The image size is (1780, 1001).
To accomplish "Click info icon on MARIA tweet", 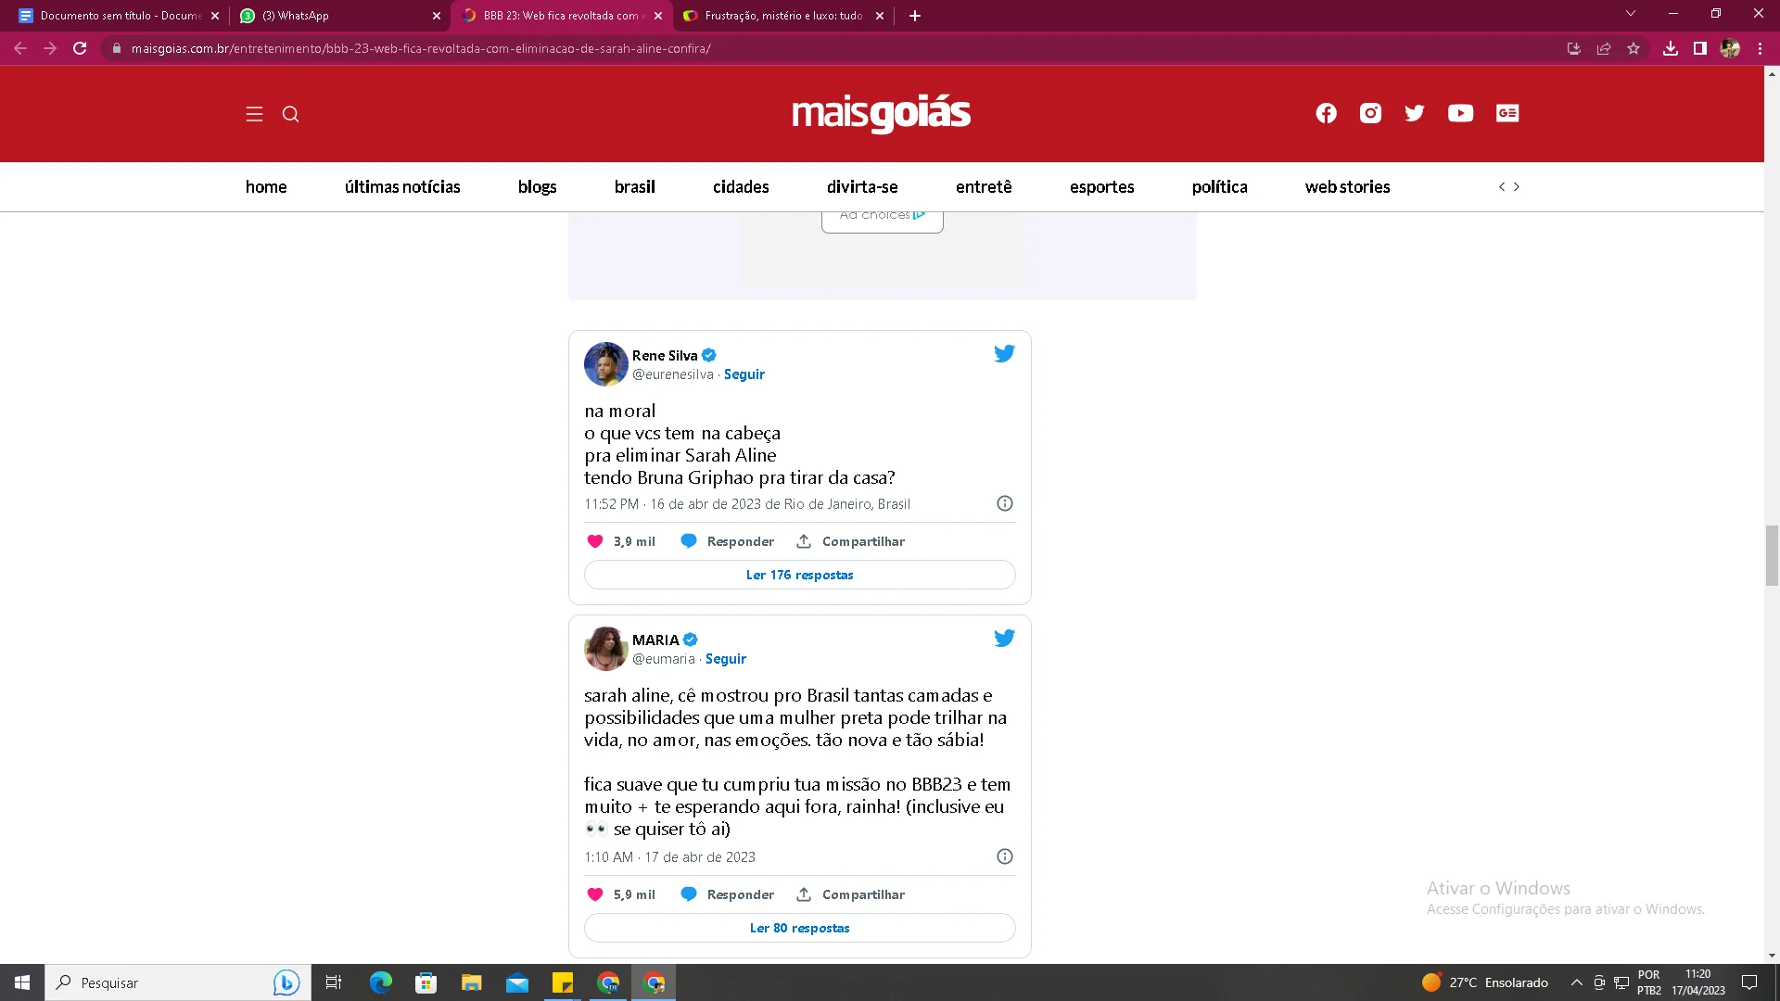I will [x=1004, y=856].
